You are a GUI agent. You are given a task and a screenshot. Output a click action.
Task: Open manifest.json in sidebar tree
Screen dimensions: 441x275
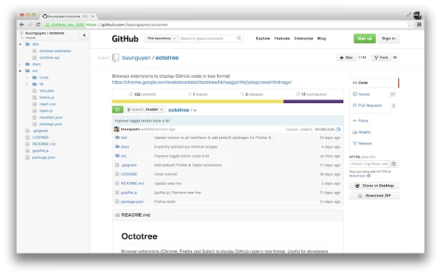point(51,118)
